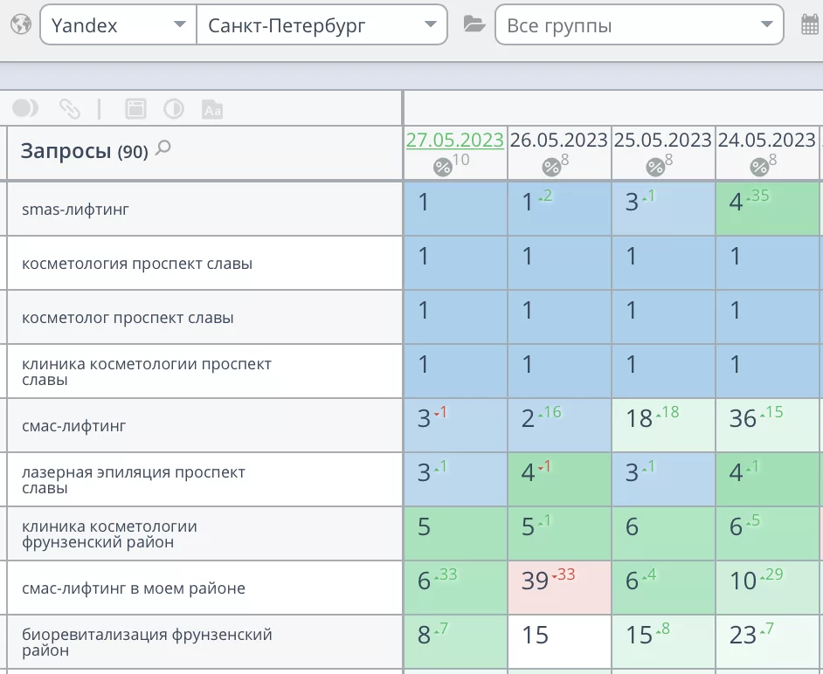Click the search magnifier next to Запросы
The width and height of the screenshot is (823, 674).
coord(163,149)
